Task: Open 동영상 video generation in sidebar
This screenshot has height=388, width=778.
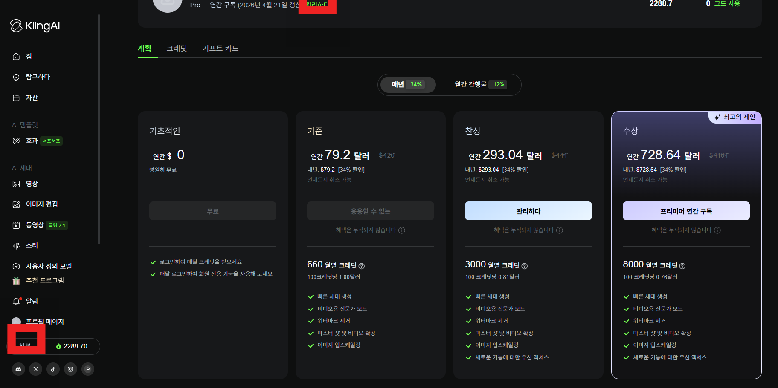Action: click(29, 225)
